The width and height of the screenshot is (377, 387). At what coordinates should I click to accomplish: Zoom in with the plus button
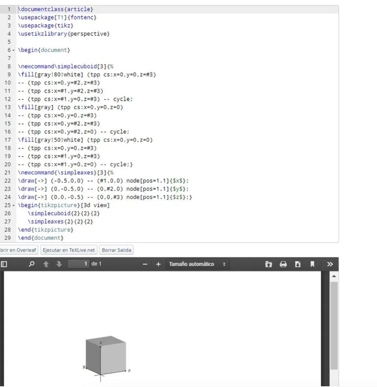click(x=158, y=264)
